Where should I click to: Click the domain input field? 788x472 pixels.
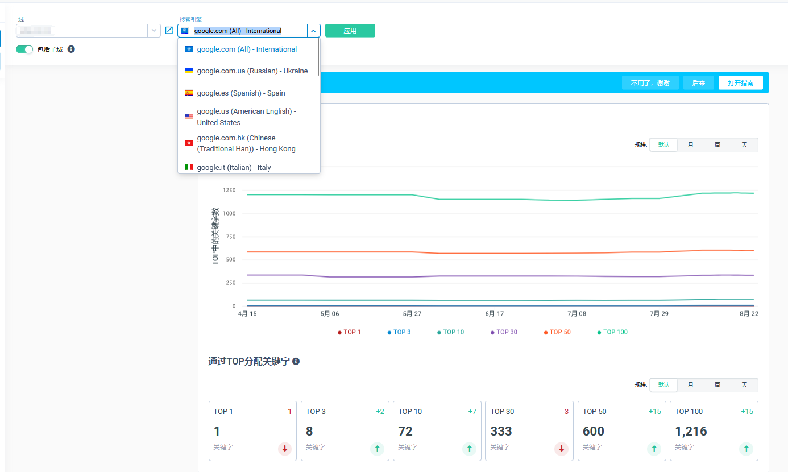[x=82, y=31]
